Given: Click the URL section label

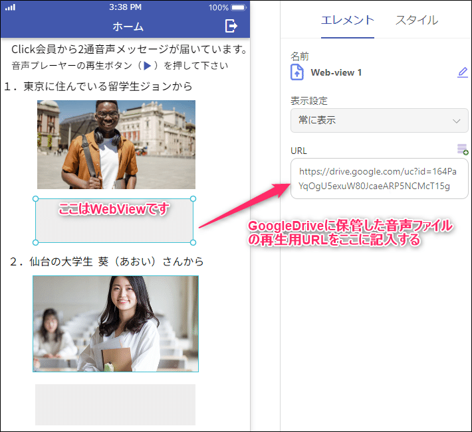Looking at the screenshot, I should (x=298, y=151).
